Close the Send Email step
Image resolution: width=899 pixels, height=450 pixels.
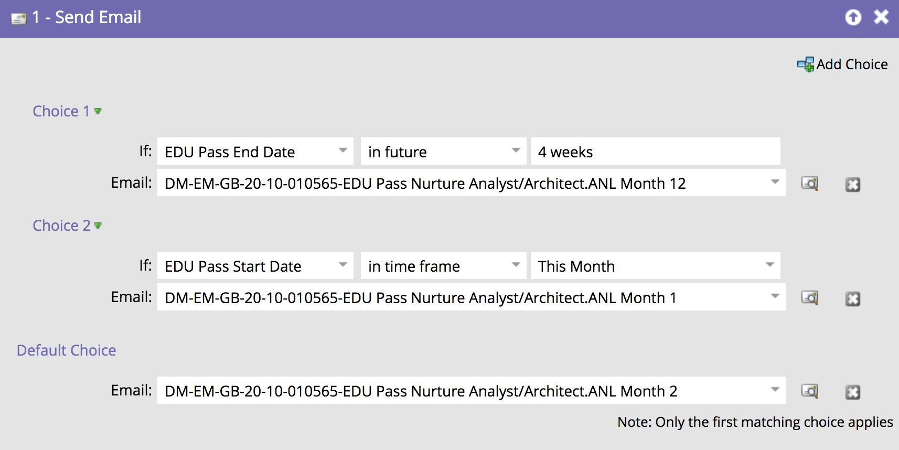coord(881,17)
